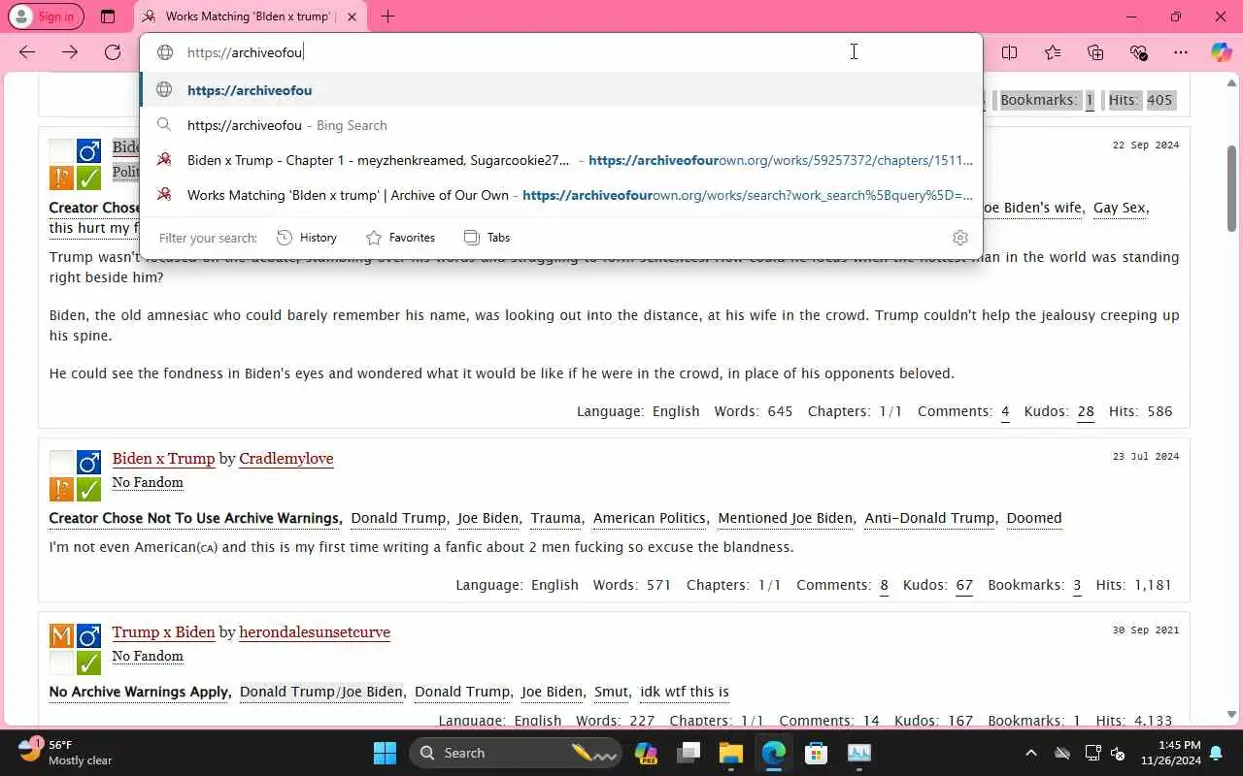Click the 'Donald Trump/Joe Biden' relationship tag
The image size is (1243, 776).
coord(321,692)
